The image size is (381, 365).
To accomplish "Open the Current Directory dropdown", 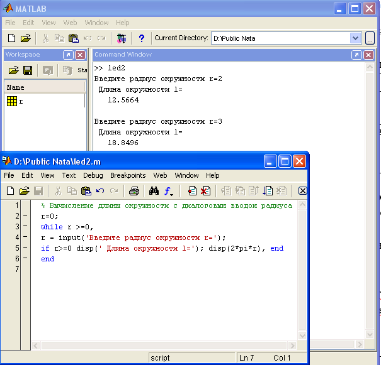I will pyautogui.click(x=355, y=38).
